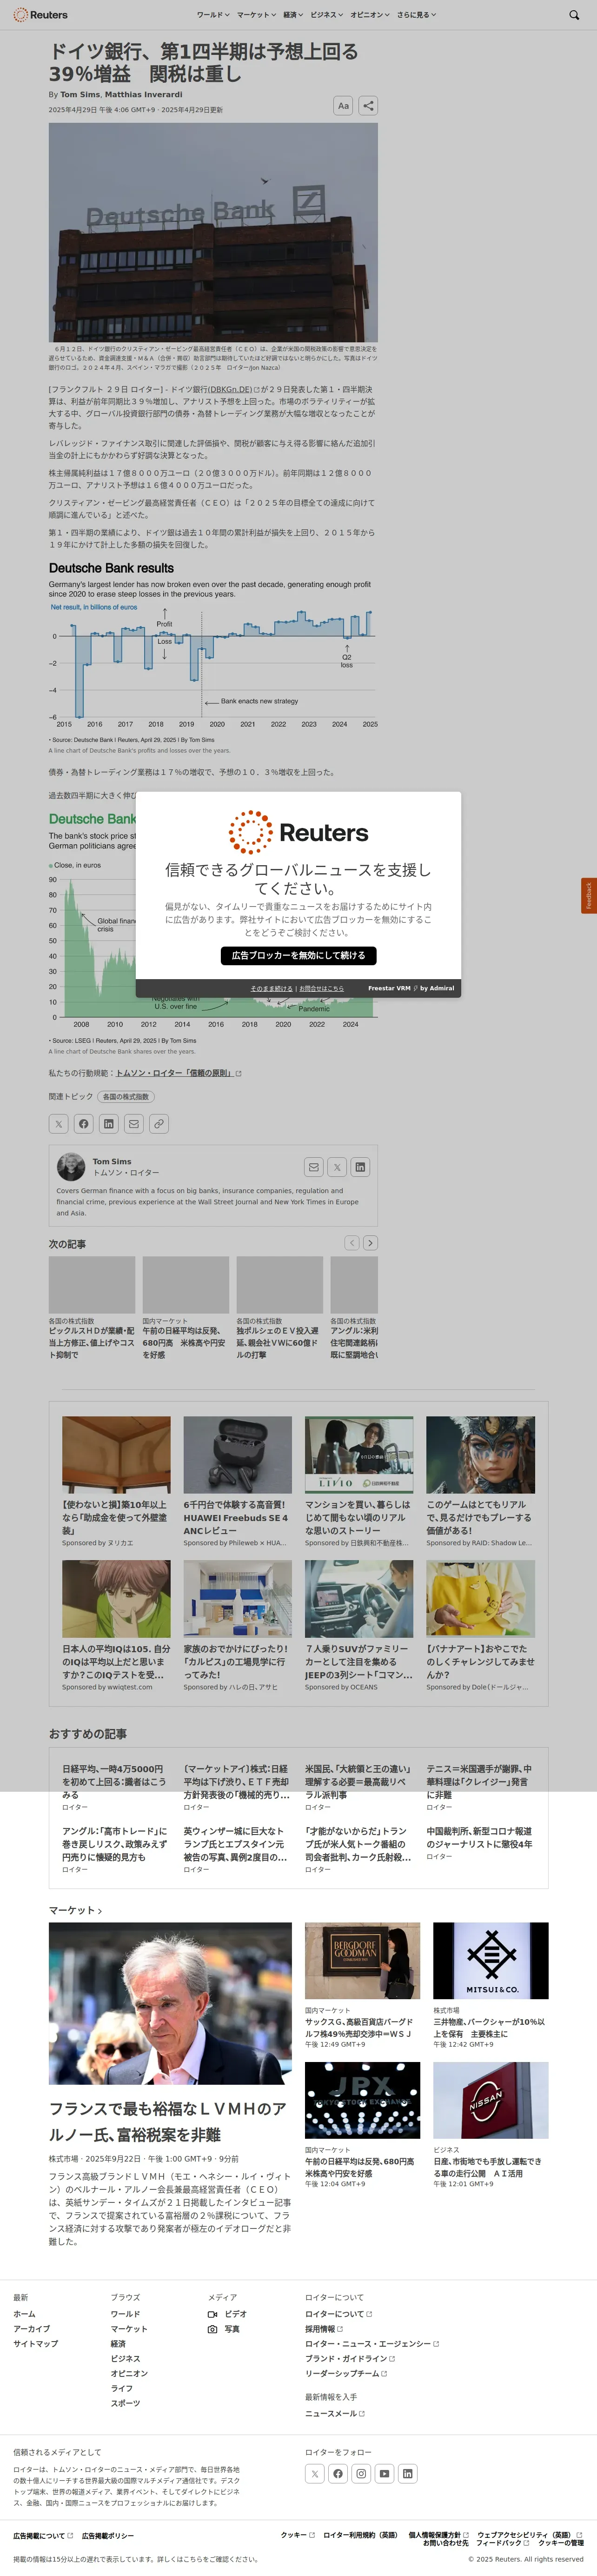Open footer 採用情報 external link

click(x=323, y=2329)
